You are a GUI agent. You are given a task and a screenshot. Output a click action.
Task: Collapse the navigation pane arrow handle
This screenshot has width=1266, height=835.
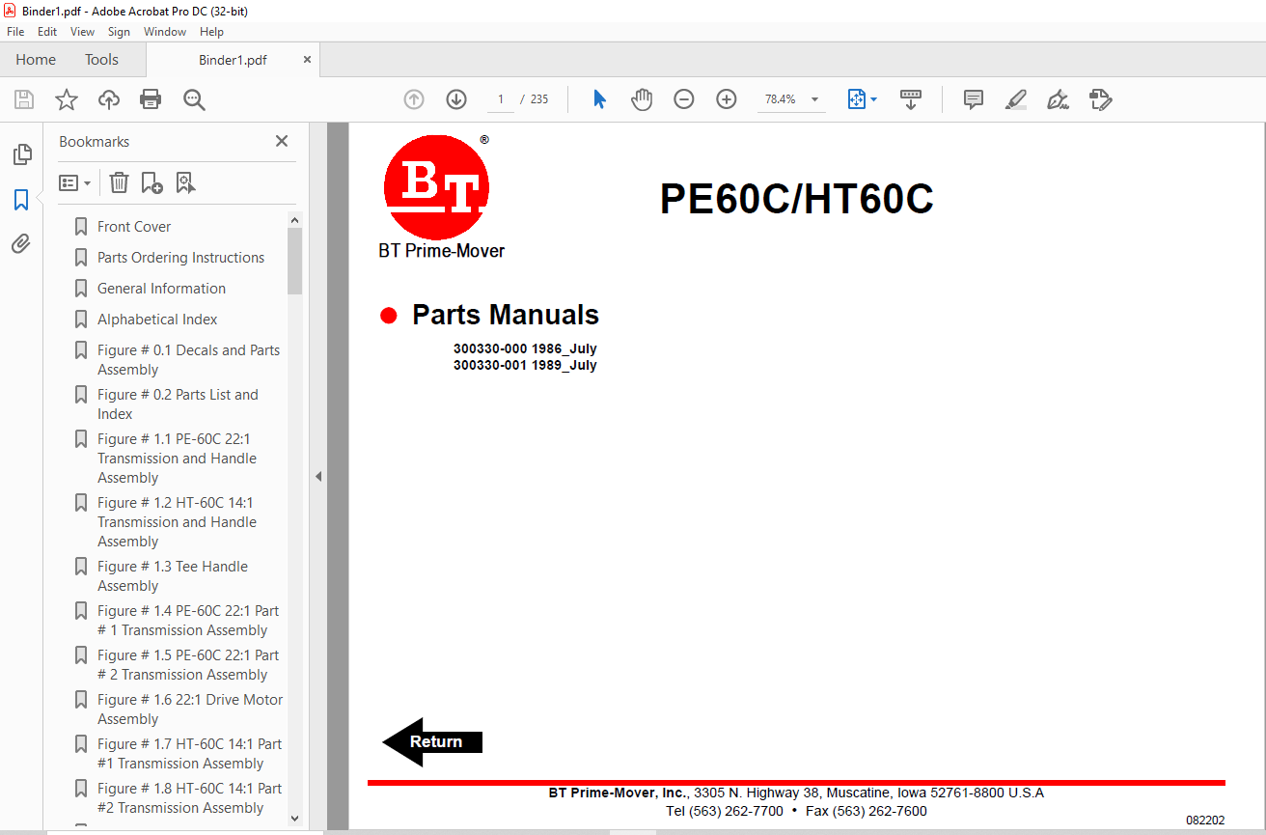click(317, 476)
